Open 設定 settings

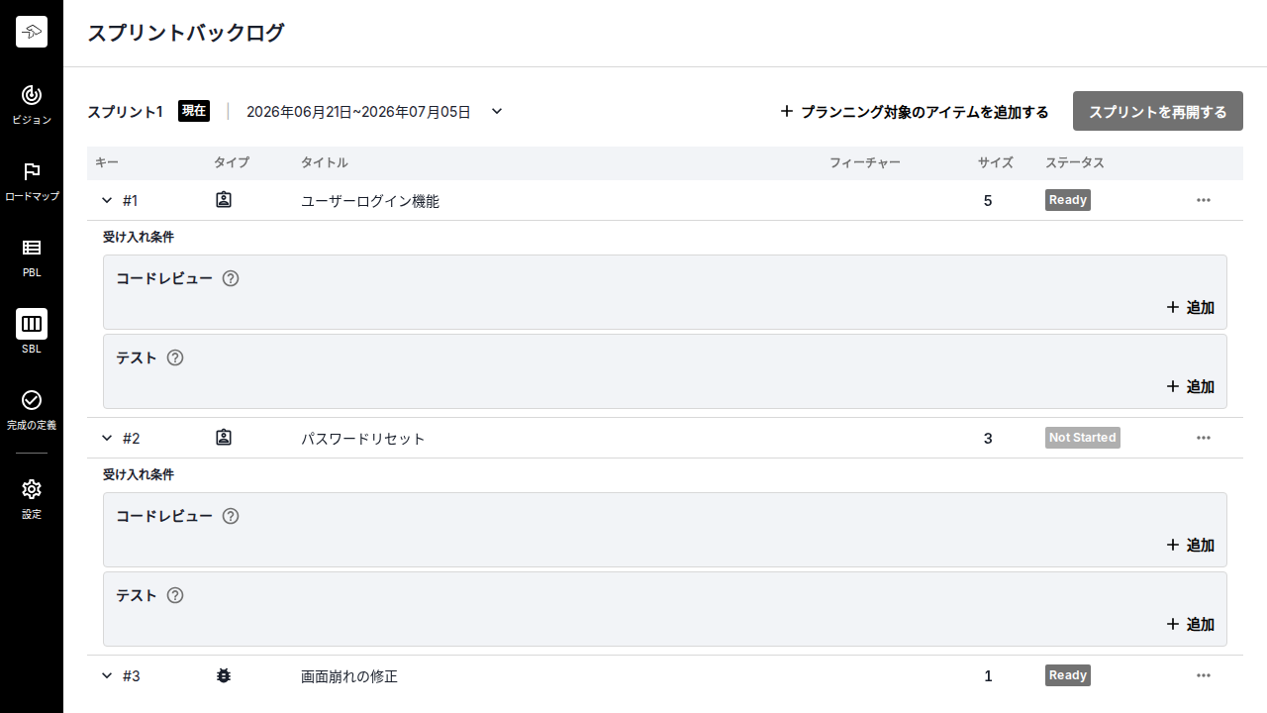click(32, 499)
